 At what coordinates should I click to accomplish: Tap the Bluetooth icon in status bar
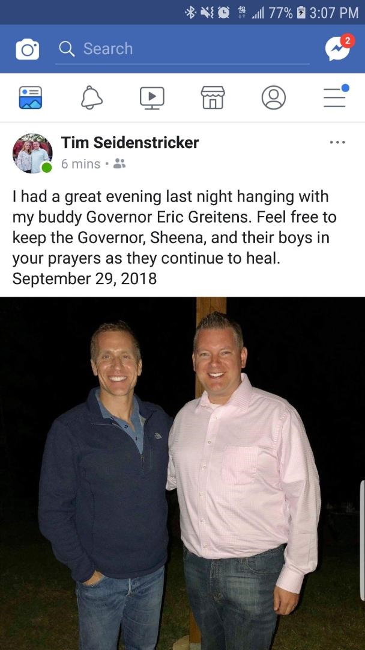pyautogui.click(x=190, y=13)
